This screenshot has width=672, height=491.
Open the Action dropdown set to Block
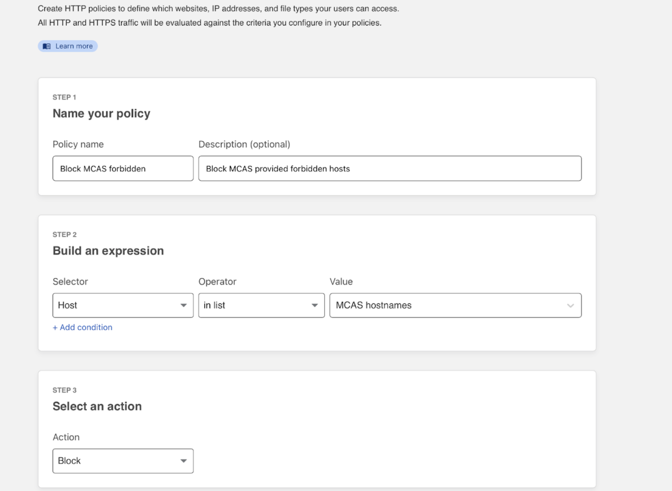(x=116, y=461)
